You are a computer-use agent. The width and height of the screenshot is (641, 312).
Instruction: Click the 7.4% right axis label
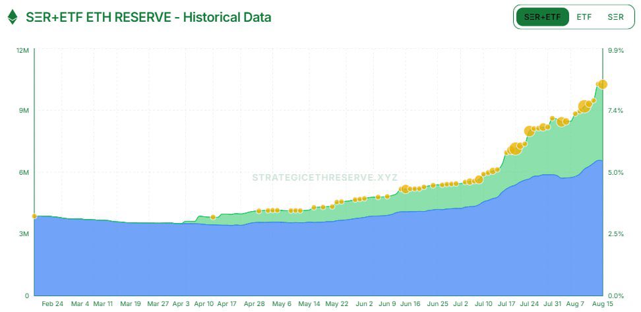tap(616, 110)
